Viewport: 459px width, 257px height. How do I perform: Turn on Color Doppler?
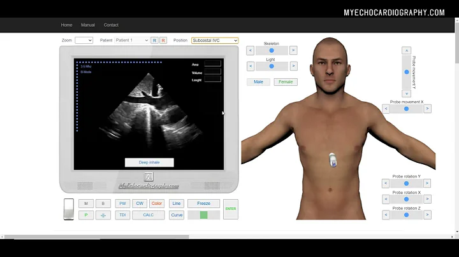pos(157,204)
